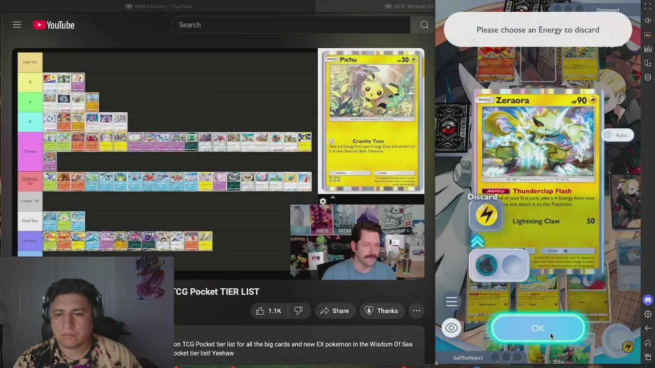The image size is (655, 368).
Task: Confirm discard with the OK button
Action: coord(538,329)
